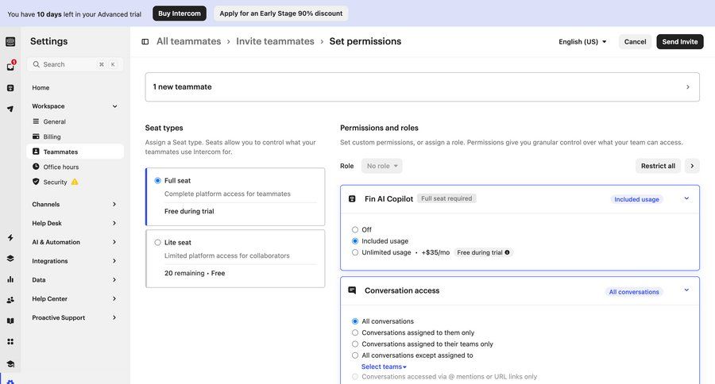
Task: Click the settings gear icon in the rail
Action: pos(10,382)
